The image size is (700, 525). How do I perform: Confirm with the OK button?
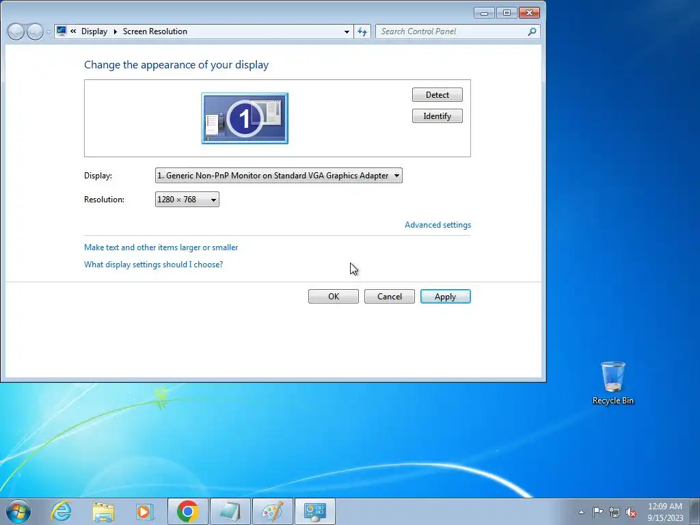(334, 297)
